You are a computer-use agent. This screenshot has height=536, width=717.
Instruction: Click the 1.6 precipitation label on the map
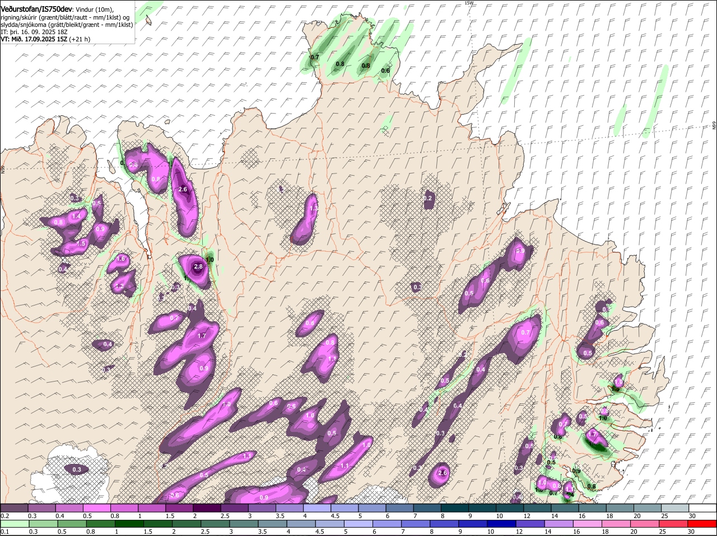click(x=120, y=258)
